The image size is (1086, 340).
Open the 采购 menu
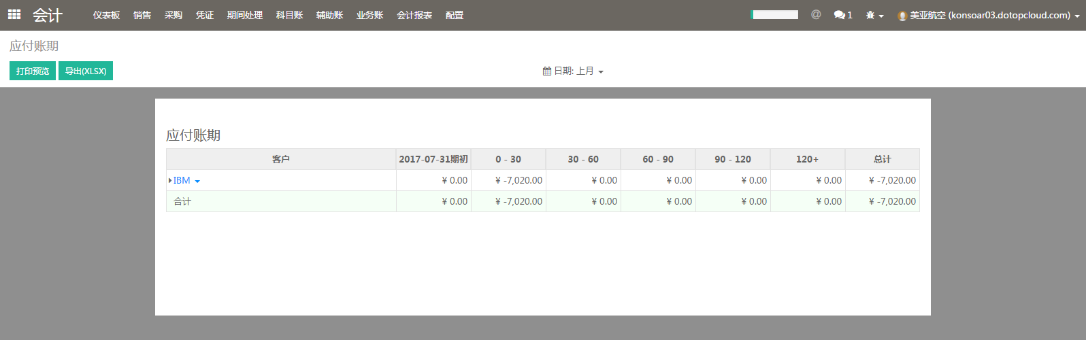174,15
